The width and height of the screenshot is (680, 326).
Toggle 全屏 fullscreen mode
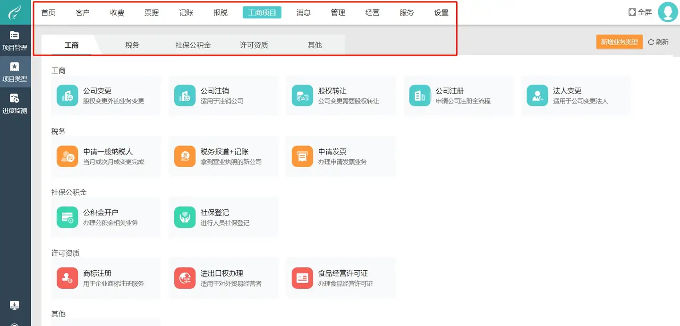coord(640,12)
